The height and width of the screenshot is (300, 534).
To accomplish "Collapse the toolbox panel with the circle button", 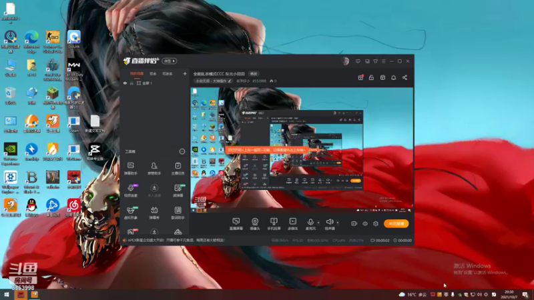I will 182,151.
